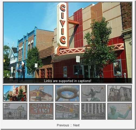Open the old stone mansion thumbnail
Image resolution: width=136 pixels, height=130 pixels.
click(x=120, y=93)
